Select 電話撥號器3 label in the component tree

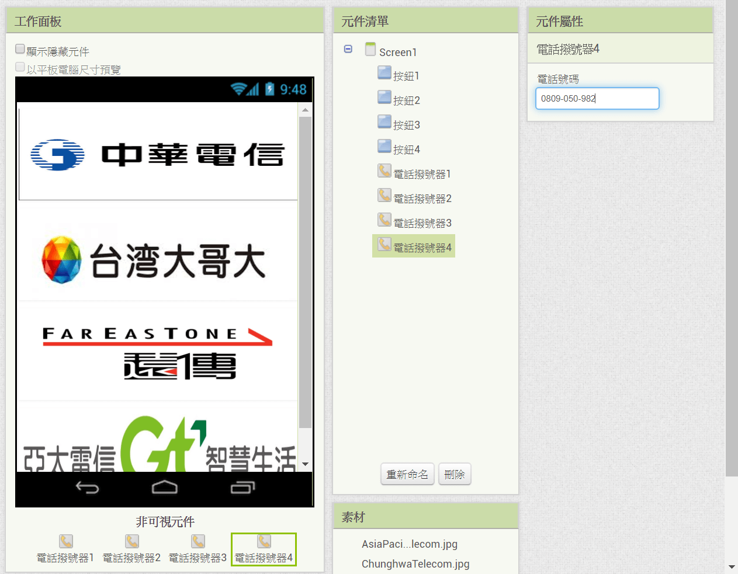[x=422, y=223]
